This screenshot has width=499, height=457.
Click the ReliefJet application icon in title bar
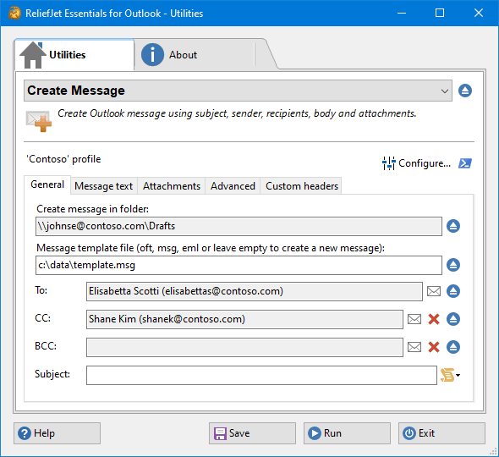coord(14,14)
